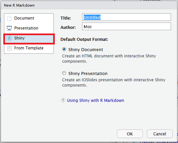Dismiss the dialog with Cancel
178x143 pixels.
tap(160, 134)
